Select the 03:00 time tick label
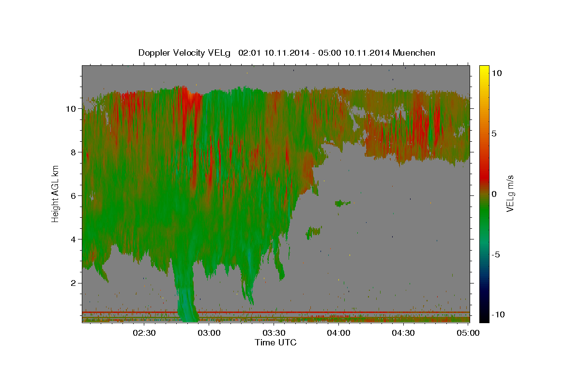 (210, 333)
